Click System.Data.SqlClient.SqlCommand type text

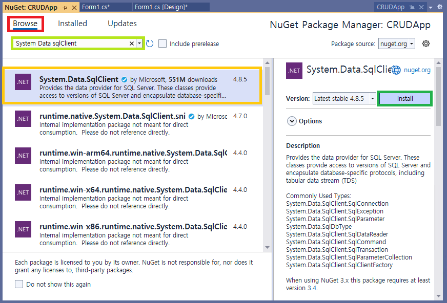(x=336, y=242)
